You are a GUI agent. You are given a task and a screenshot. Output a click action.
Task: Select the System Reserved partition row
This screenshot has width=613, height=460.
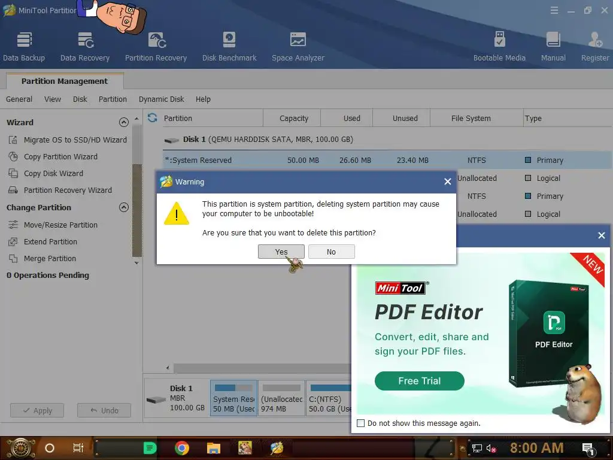point(387,160)
